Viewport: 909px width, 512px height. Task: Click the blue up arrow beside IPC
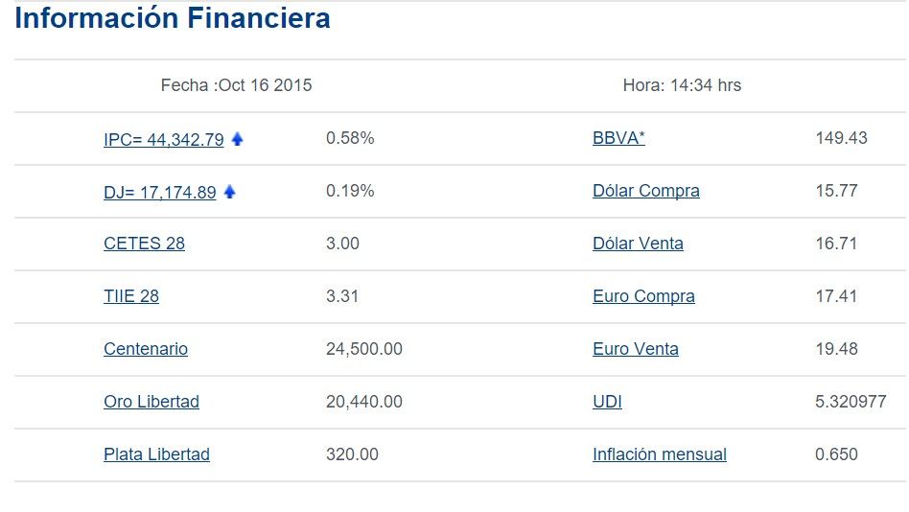click(x=238, y=139)
